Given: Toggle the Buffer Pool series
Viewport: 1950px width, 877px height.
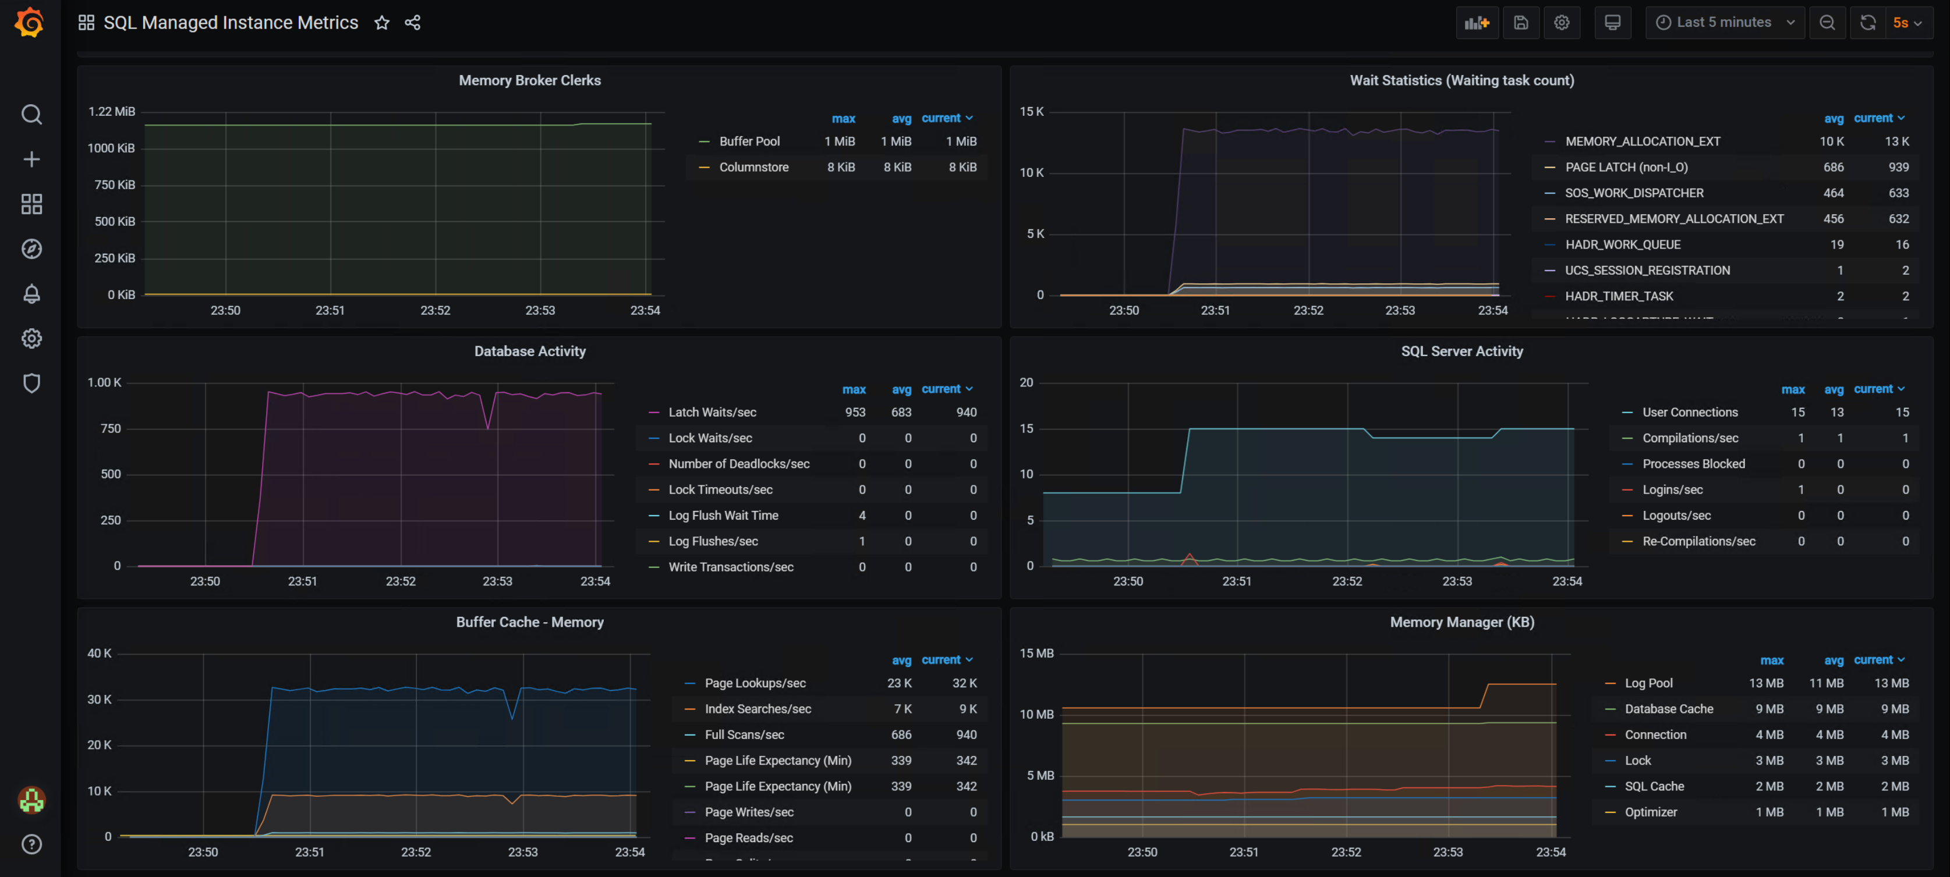Looking at the screenshot, I should point(749,141).
